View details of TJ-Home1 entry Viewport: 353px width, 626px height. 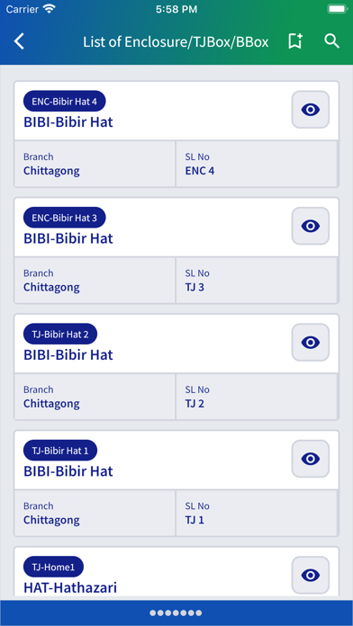pyautogui.click(x=310, y=575)
